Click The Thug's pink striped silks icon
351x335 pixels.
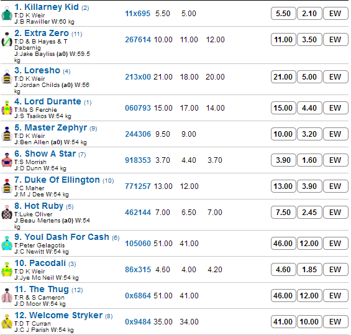[7, 296]
